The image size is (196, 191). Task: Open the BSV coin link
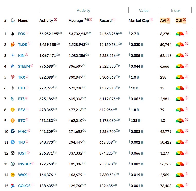tap(22, 110)
